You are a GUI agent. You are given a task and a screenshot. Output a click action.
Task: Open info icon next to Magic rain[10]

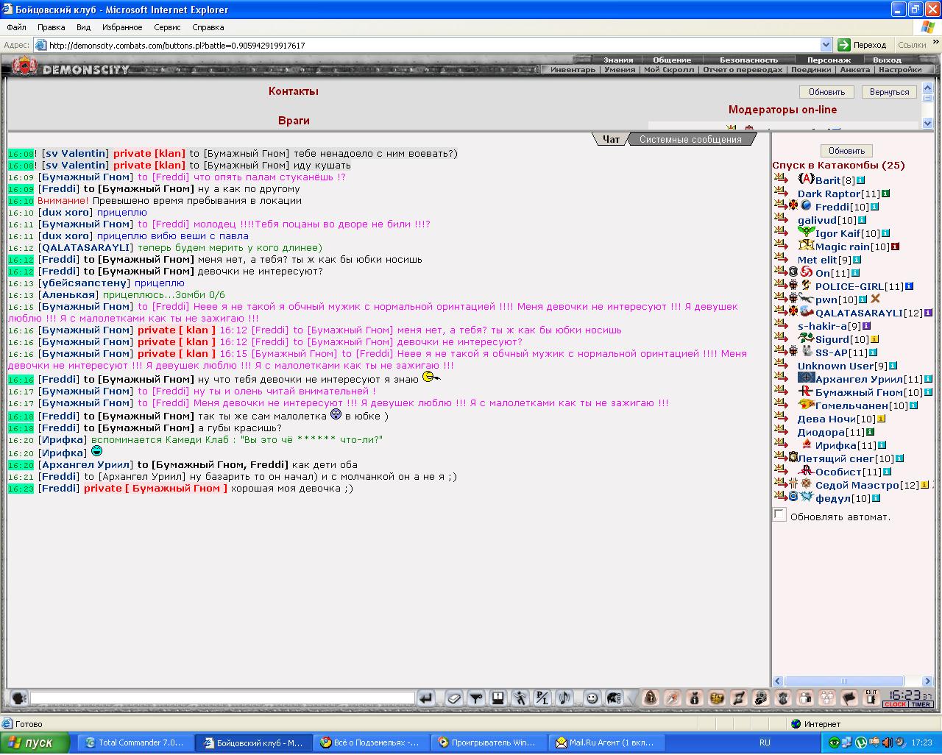point(896,247)
